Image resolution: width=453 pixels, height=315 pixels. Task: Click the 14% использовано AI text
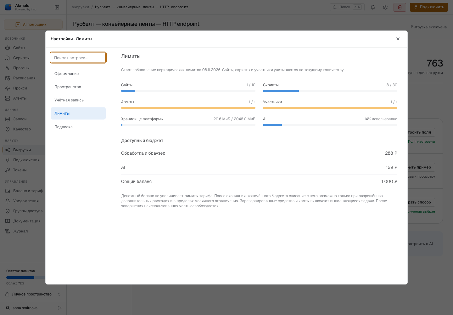[381, 119]
